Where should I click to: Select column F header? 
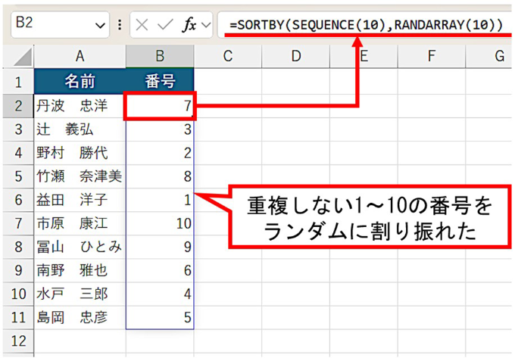pos(432,57)
